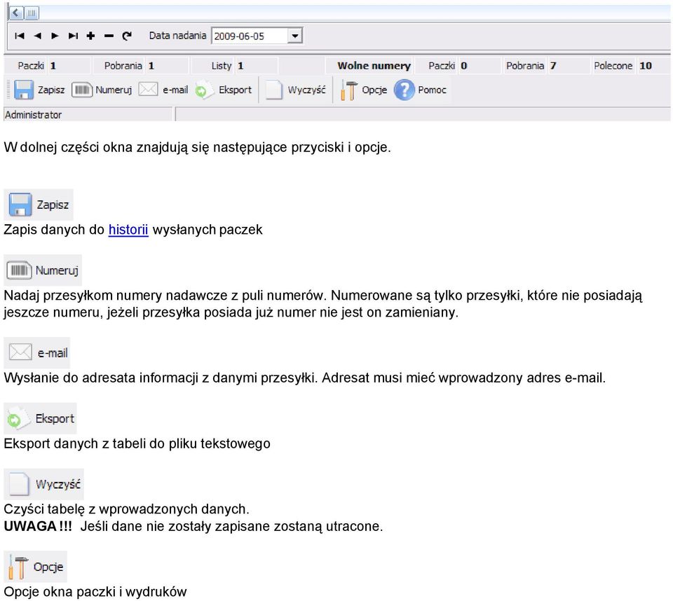Click the Polecone count 10
The image size is (673, 601).
point(646,66)
